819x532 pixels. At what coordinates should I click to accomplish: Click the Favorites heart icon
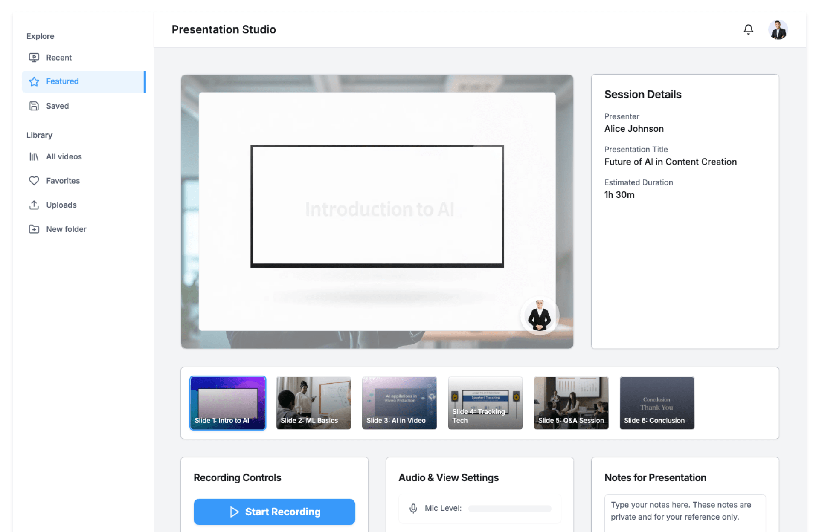coord(34,181)
